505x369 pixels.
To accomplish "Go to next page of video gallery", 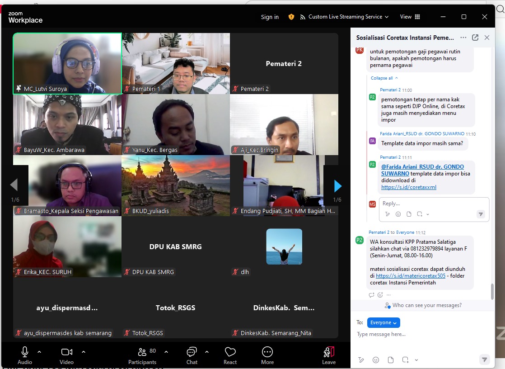I will [337, 186].
